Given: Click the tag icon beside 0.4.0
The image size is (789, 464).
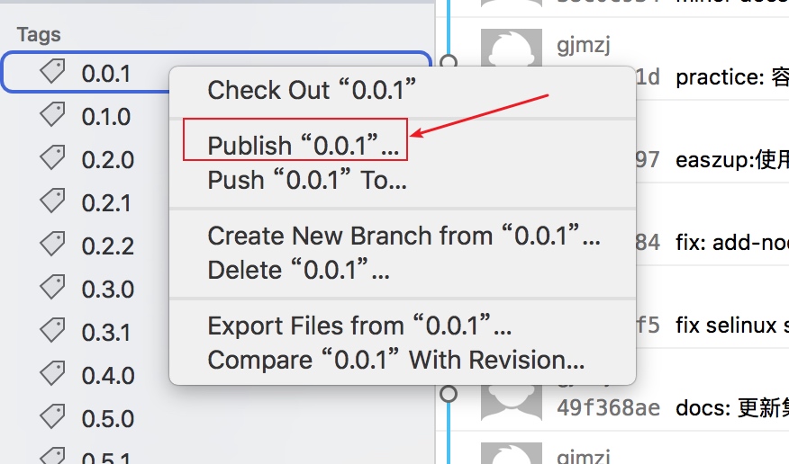Looking at the screenshot, I should (x=53, y=374).
